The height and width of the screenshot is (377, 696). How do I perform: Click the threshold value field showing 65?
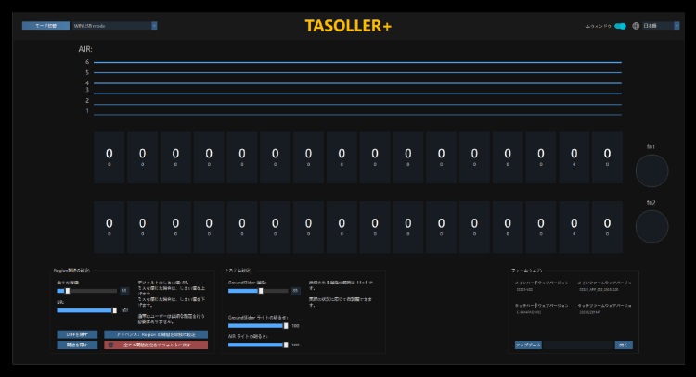[123, 291]
